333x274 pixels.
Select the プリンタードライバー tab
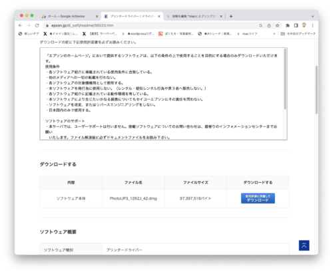pos(132,16)
